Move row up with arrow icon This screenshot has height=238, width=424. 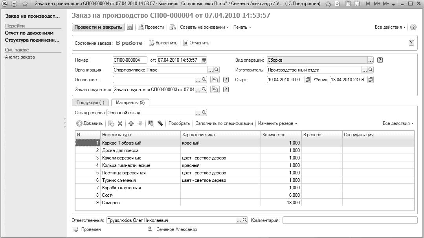pyautogui.click(x=131, y=123)
